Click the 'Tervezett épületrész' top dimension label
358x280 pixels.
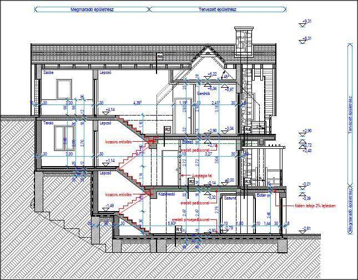[x=218, y=9]
